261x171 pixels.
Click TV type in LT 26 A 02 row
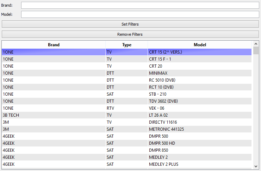pos(127,115)
